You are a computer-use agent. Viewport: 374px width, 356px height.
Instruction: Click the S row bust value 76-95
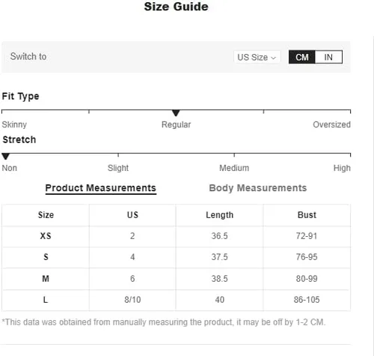(x=307, y=257)
